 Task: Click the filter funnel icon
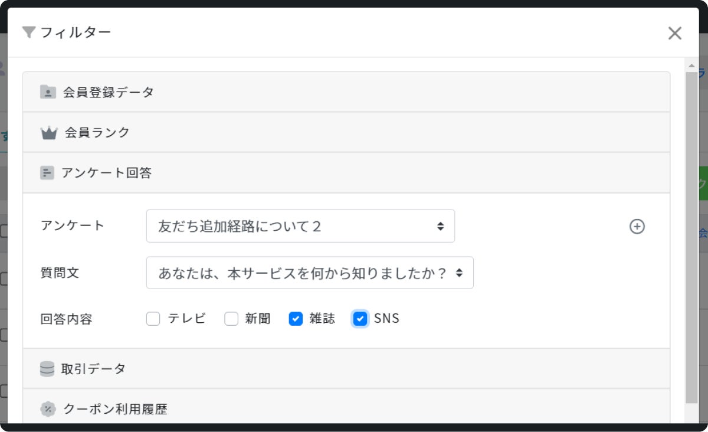(29, 32)
